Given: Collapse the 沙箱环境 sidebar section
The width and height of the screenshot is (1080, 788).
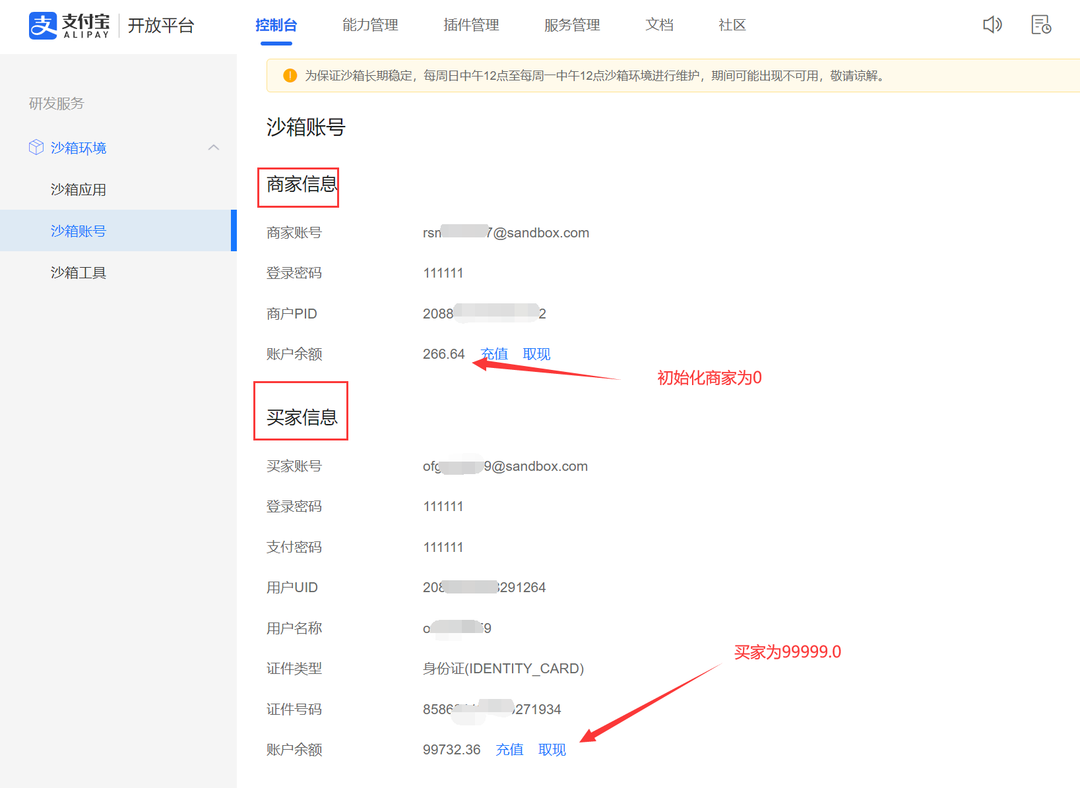Looking at the screenshot, I should click(x=214, y=148).
